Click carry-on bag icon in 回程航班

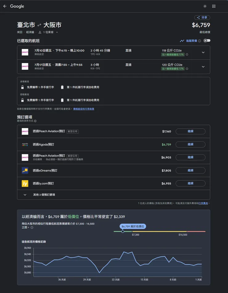click(x=22, y=100)
